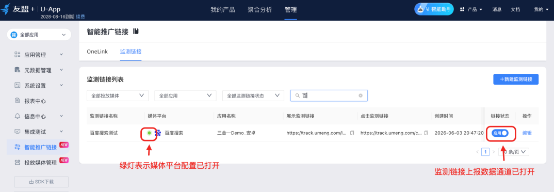The image size is (554, 192).
Task: Click the 全部应用 blue app icon
Action: [x=14, y=35]
